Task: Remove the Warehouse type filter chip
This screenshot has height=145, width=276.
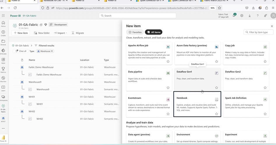Action: [52, 51]
